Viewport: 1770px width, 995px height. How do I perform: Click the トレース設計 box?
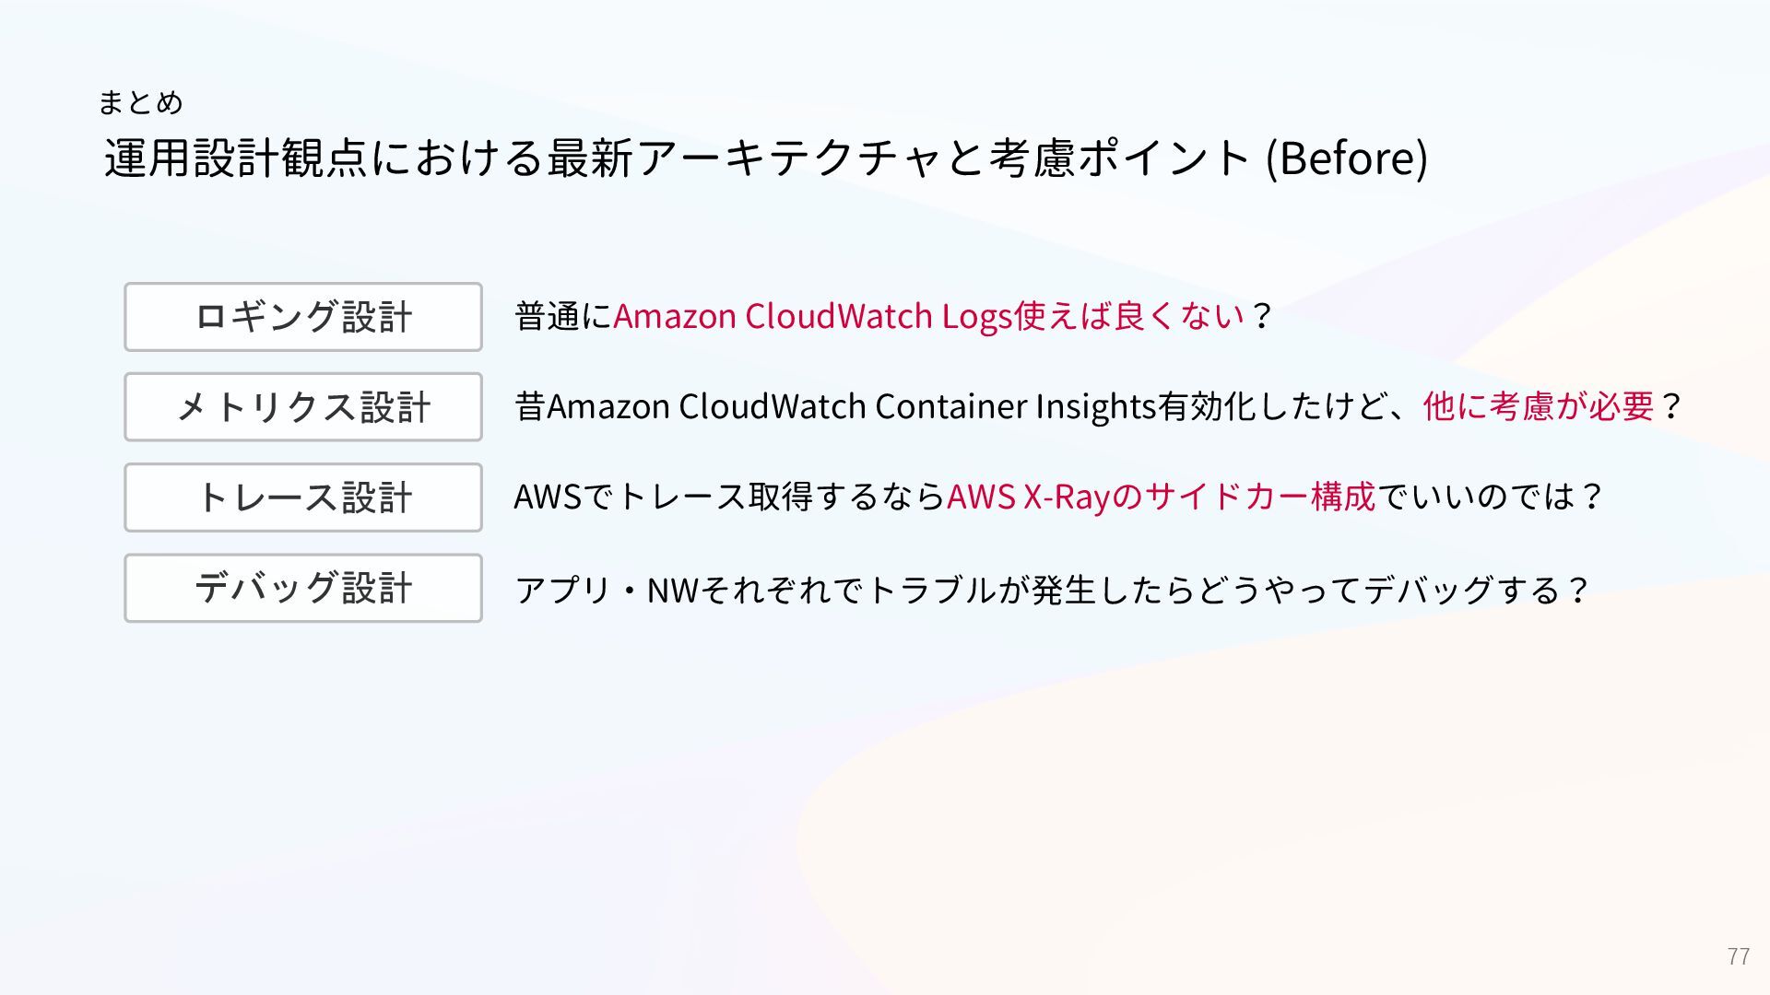click(303, 497)
